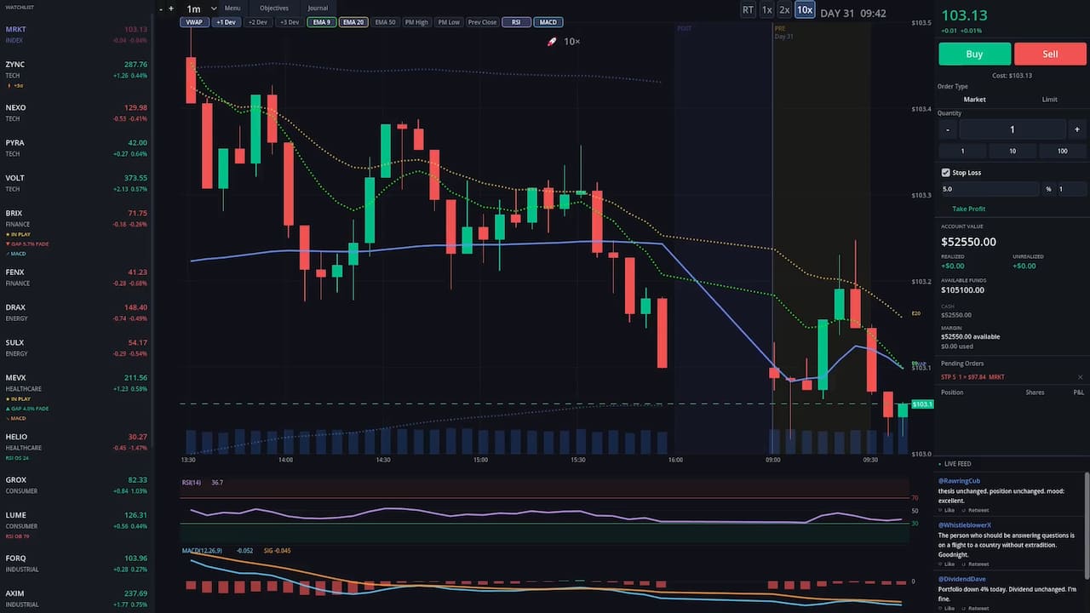Enable the EMA 50 indicator
Screen dimensions: 1090x613
point(386,22)
